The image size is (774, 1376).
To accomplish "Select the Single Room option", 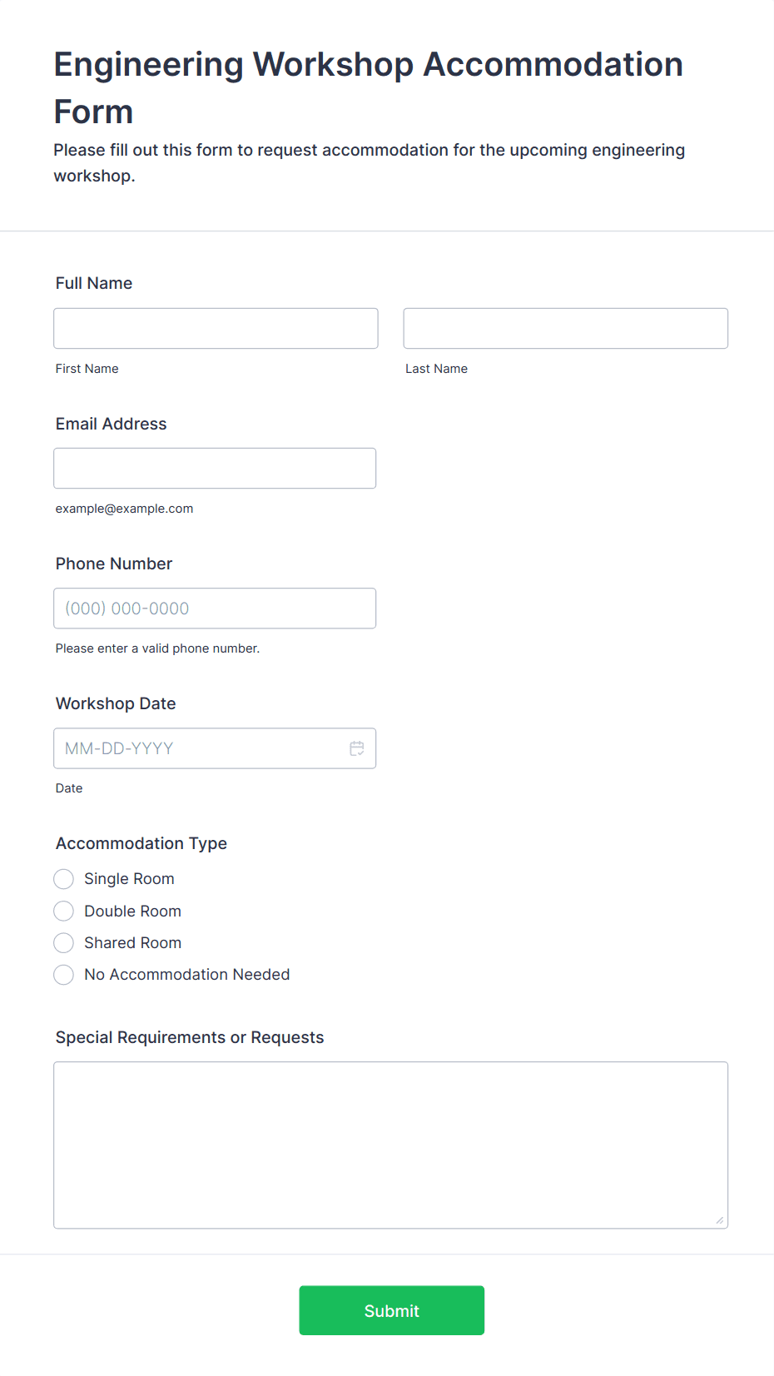I will click(x=64, y=879).
